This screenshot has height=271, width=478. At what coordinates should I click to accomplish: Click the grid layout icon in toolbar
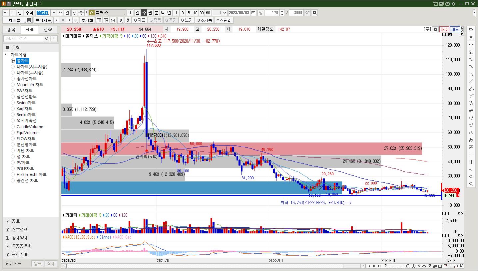click(x=99, y=20)
